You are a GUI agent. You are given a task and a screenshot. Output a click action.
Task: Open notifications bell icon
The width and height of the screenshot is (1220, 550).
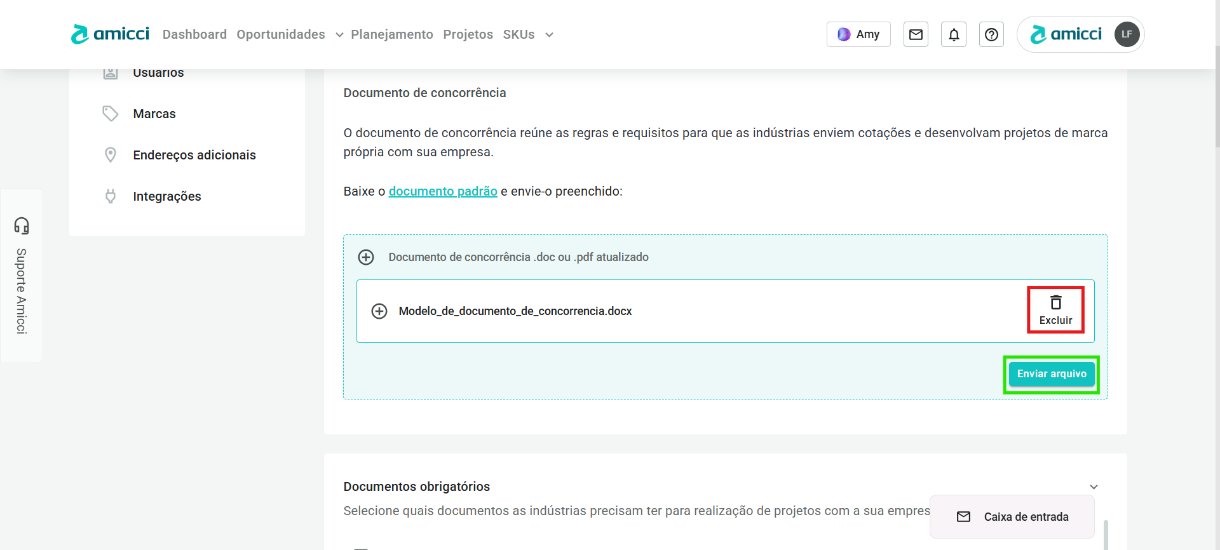(954, 34)
